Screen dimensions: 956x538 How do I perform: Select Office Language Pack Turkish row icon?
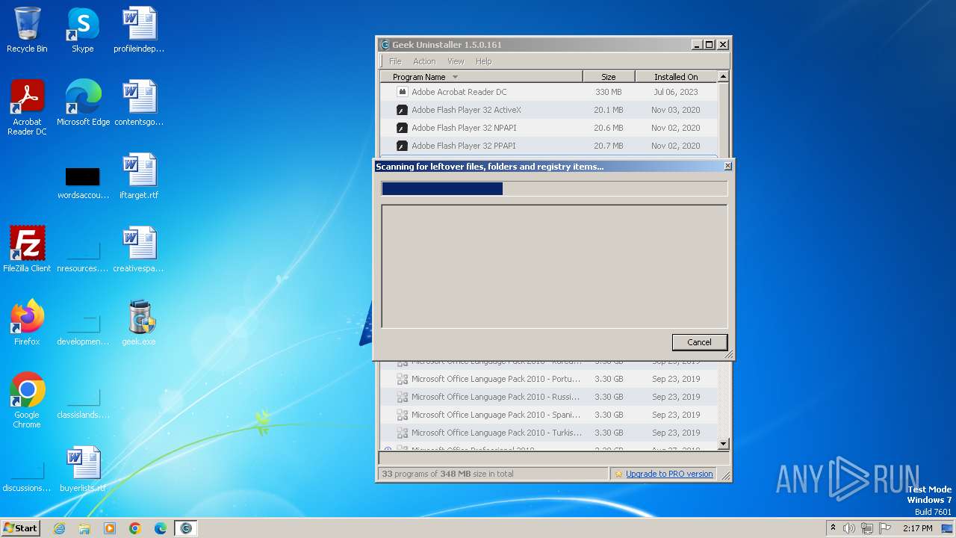[x=402, y=433]
